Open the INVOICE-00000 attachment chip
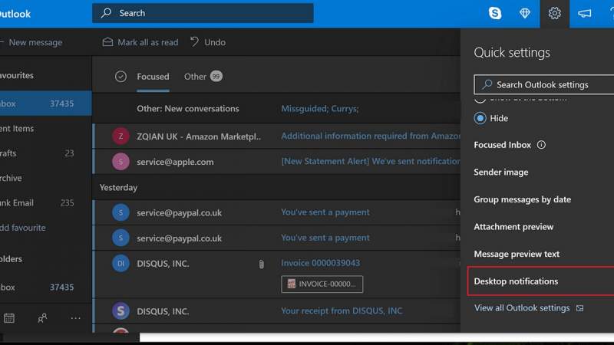Viewport: 614px width, 345px height. click(322, 284)
